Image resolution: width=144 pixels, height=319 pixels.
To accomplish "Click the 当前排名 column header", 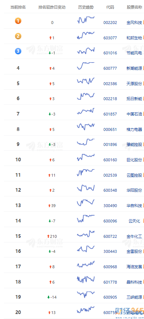I will pos(18,7).
